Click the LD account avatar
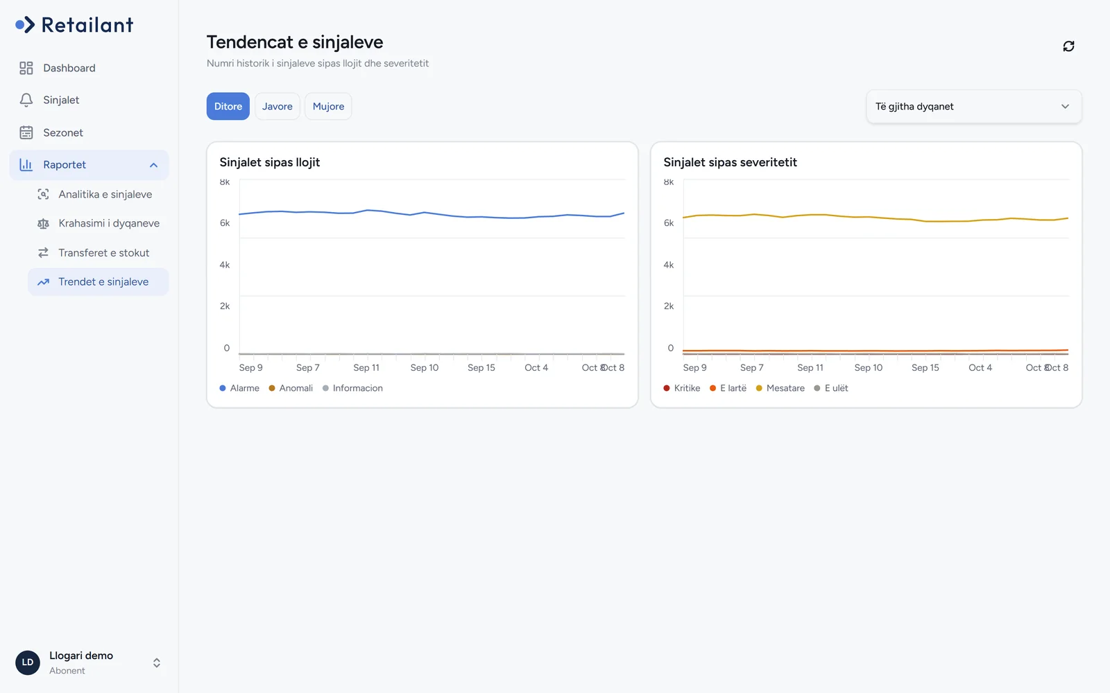1110x693 pixels. 28,663
